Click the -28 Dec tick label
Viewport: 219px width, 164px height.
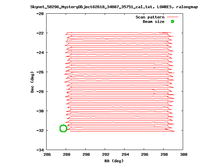pos(40,92)
